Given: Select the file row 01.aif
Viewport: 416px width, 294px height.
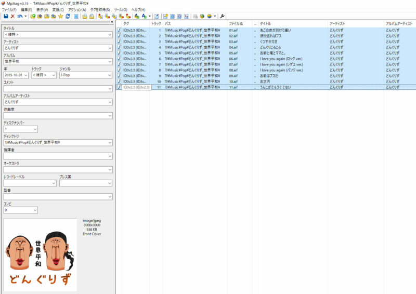Looking at the screenshot, I should point(266,30).
